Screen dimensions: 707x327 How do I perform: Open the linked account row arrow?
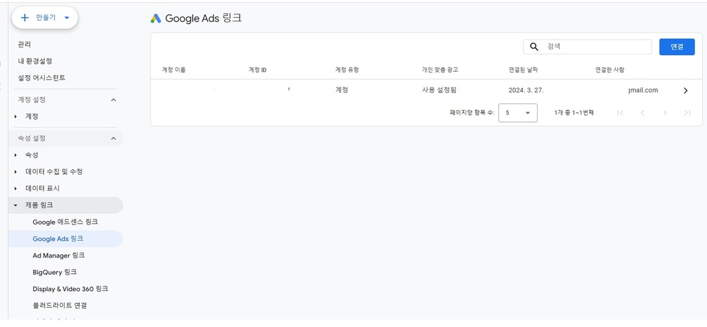[686, 90]
